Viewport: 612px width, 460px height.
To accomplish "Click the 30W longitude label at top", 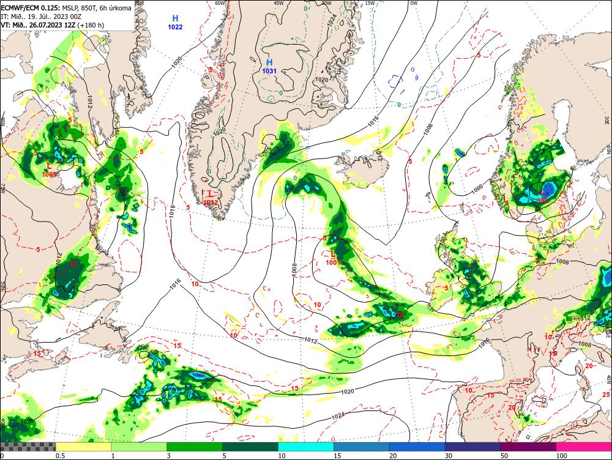I will click(326, 2).
